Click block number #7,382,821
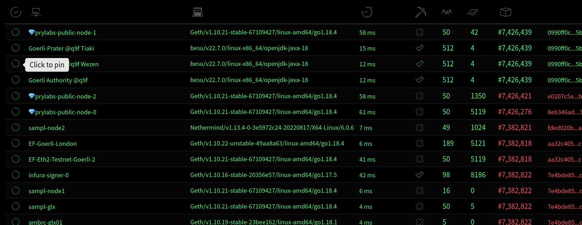 [515, 128]
